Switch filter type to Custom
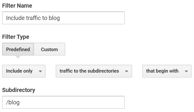 pos(49,49)
